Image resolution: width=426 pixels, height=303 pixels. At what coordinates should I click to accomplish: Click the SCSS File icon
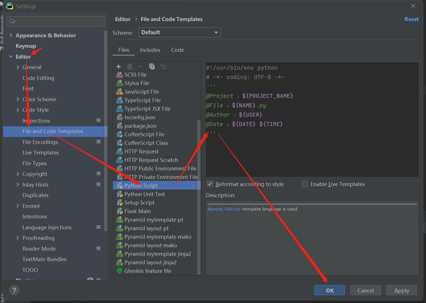click(119, 75)
